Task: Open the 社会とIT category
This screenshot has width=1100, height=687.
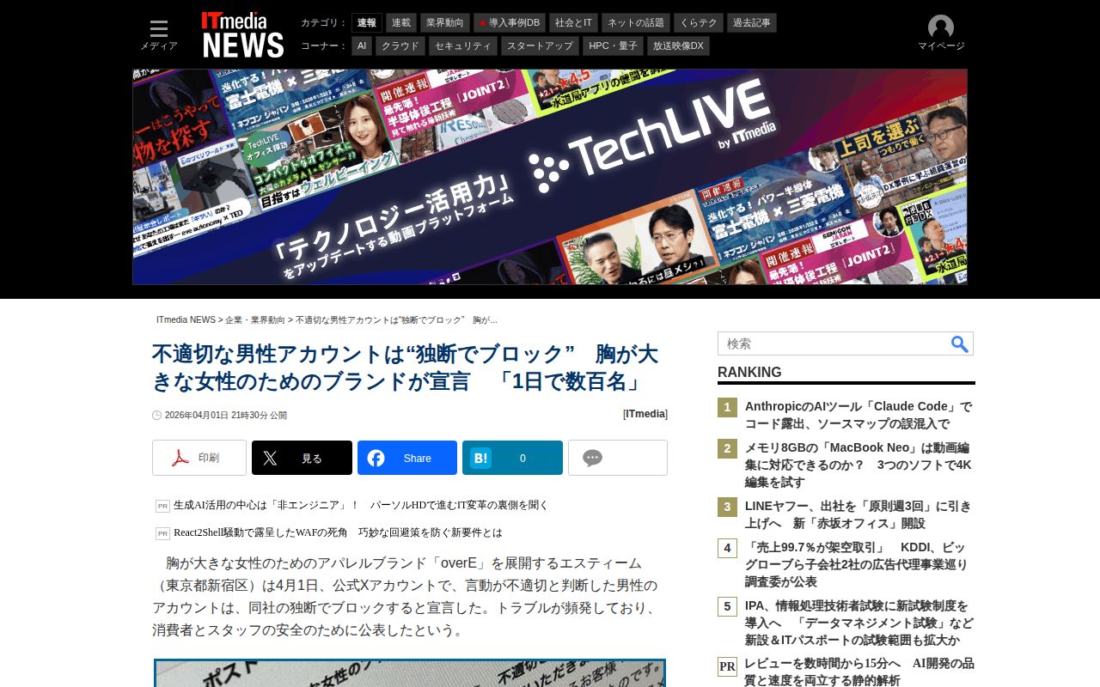Action: click(573, 23)
